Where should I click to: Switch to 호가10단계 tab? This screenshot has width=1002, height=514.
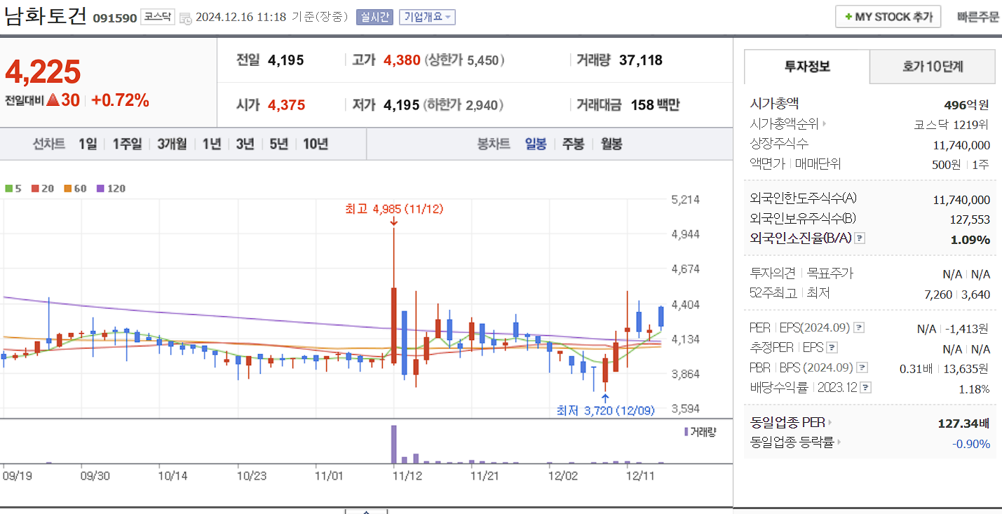[933, 67]
